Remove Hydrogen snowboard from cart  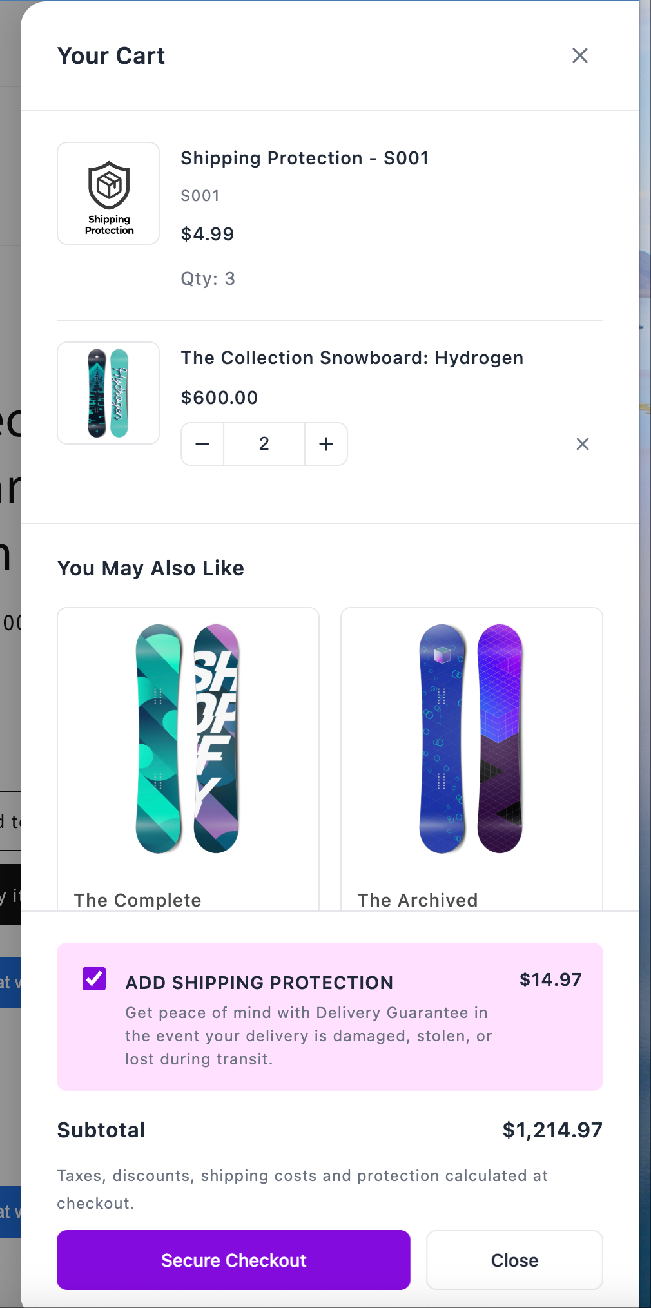[x=583, y=444]
